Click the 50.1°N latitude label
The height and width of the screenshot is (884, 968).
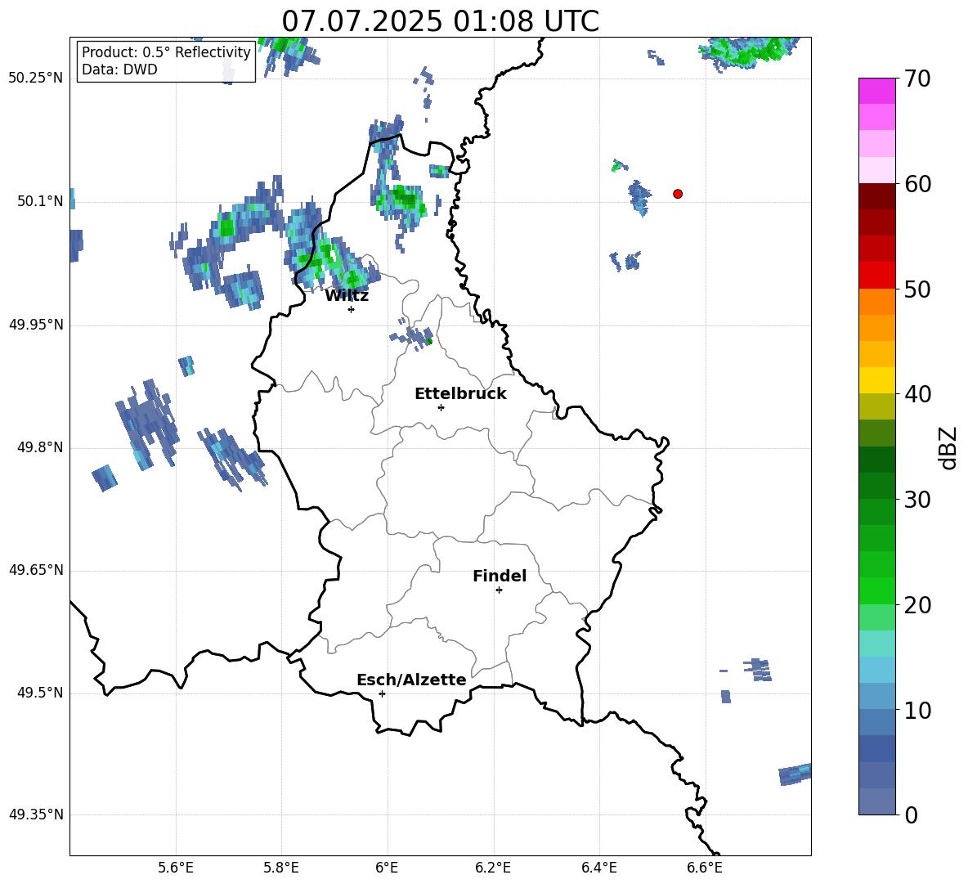[40, 201]
